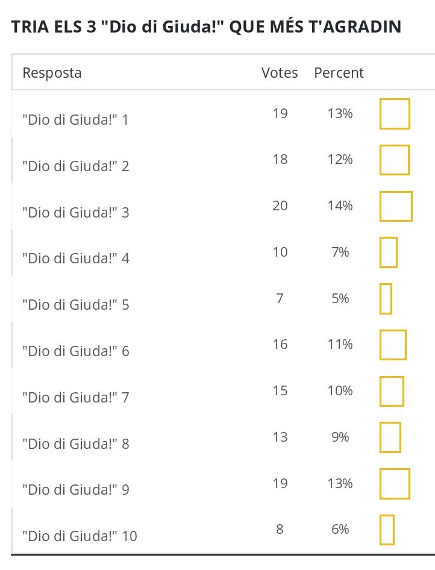This screenshot has width=435, height=570.
Task: Click the percent bar for answer 10
Action: [x=387, y=530]
